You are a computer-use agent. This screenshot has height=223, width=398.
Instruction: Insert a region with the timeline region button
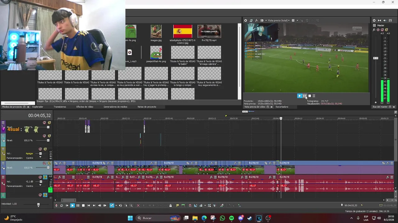[x=183, y=205]
